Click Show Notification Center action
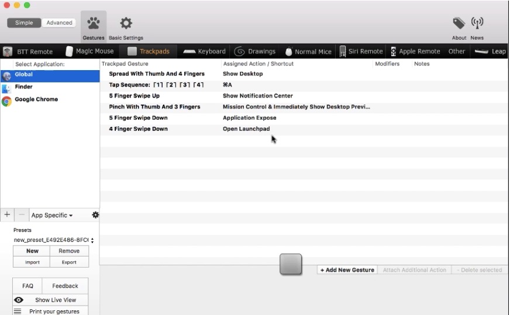The height and width of the screenshot is (315, 510). coord(257,96)
